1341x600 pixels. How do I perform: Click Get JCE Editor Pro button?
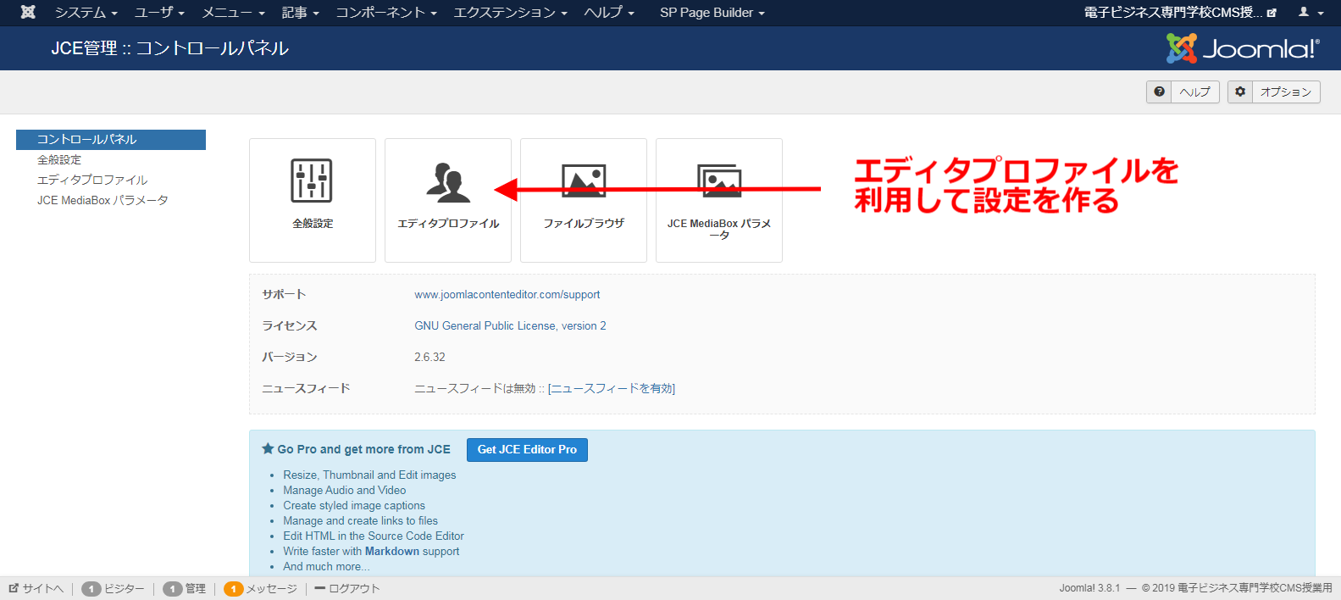pyautogui.click(x=527, y=450)
